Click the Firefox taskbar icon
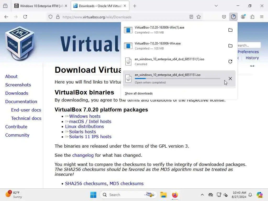268x201 pixels. tap(175, 195)
